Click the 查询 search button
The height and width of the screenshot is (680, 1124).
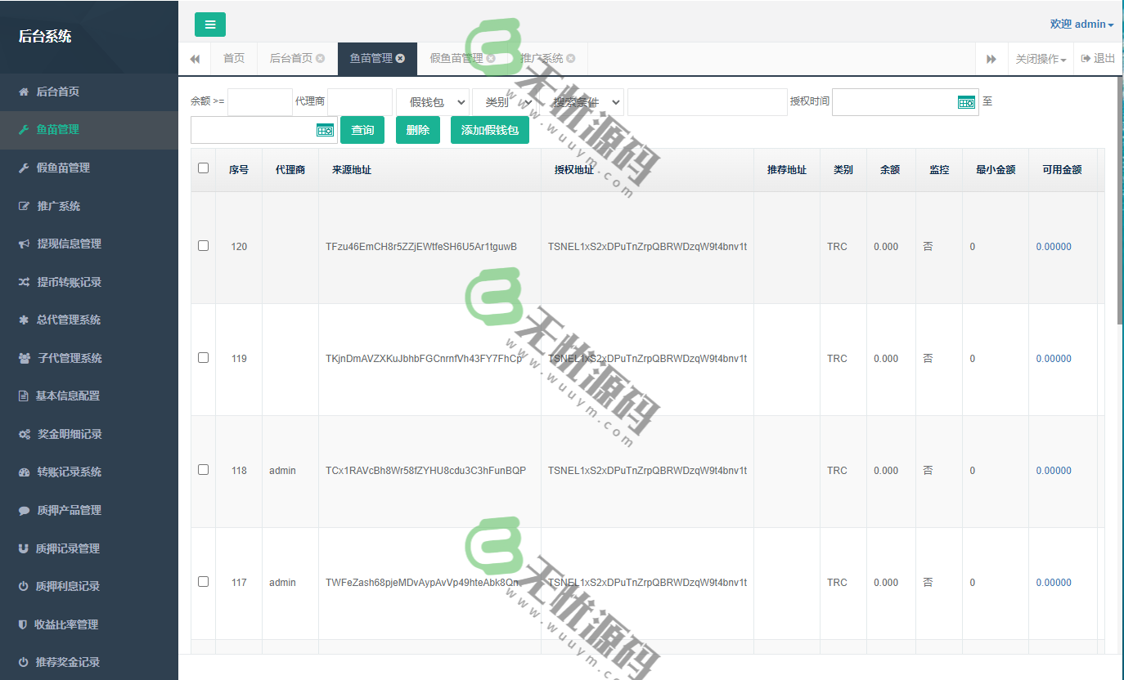pos(362,130)
